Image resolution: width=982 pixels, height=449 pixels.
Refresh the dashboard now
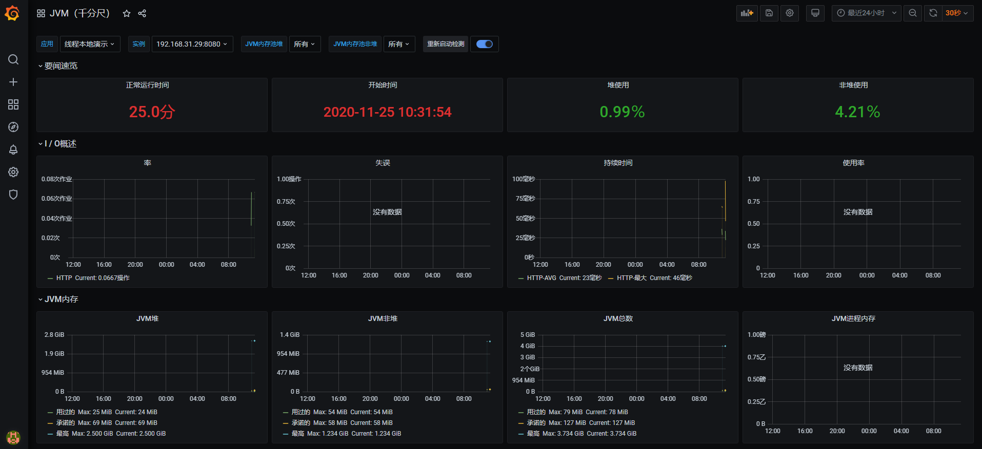(933, 13)
